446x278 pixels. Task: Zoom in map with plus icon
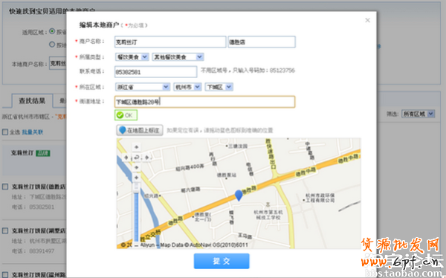(137, 178)
